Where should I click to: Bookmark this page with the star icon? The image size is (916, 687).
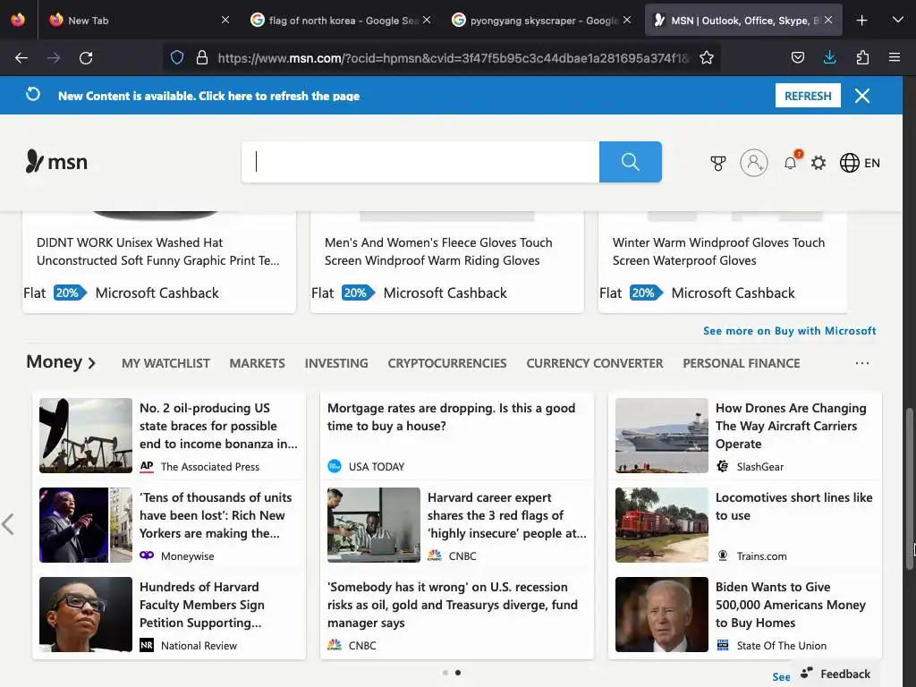pos(707,57)
